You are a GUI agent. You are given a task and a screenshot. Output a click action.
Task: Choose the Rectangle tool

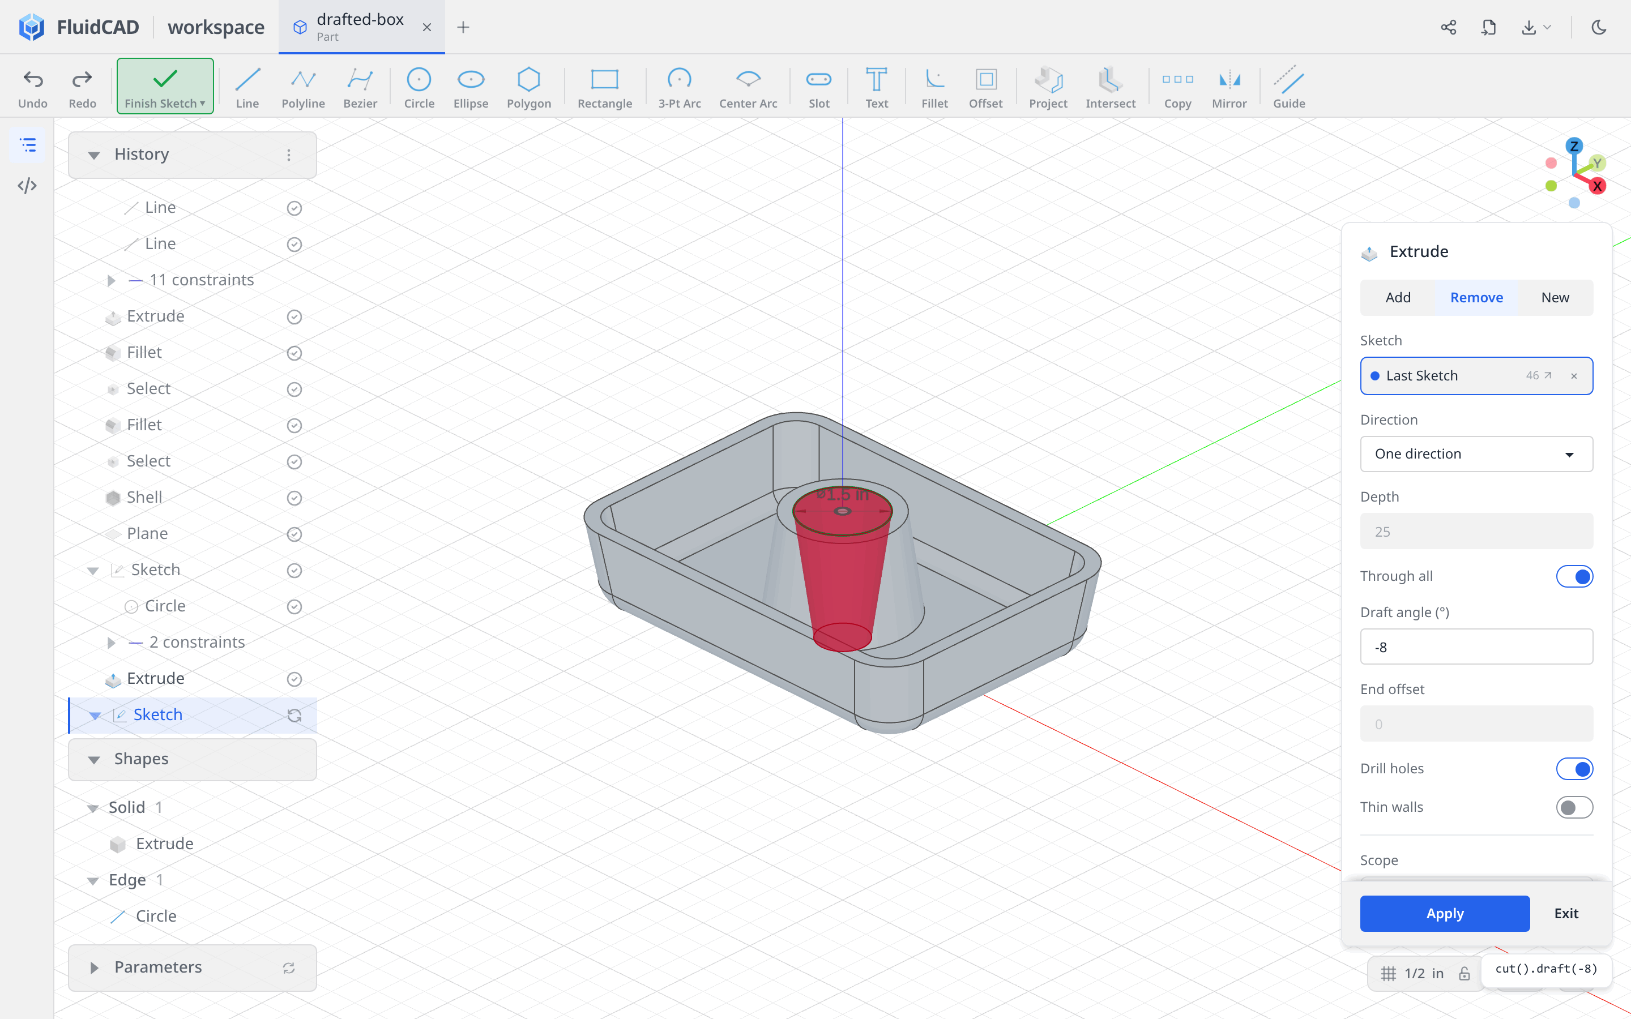pos(605,88)
